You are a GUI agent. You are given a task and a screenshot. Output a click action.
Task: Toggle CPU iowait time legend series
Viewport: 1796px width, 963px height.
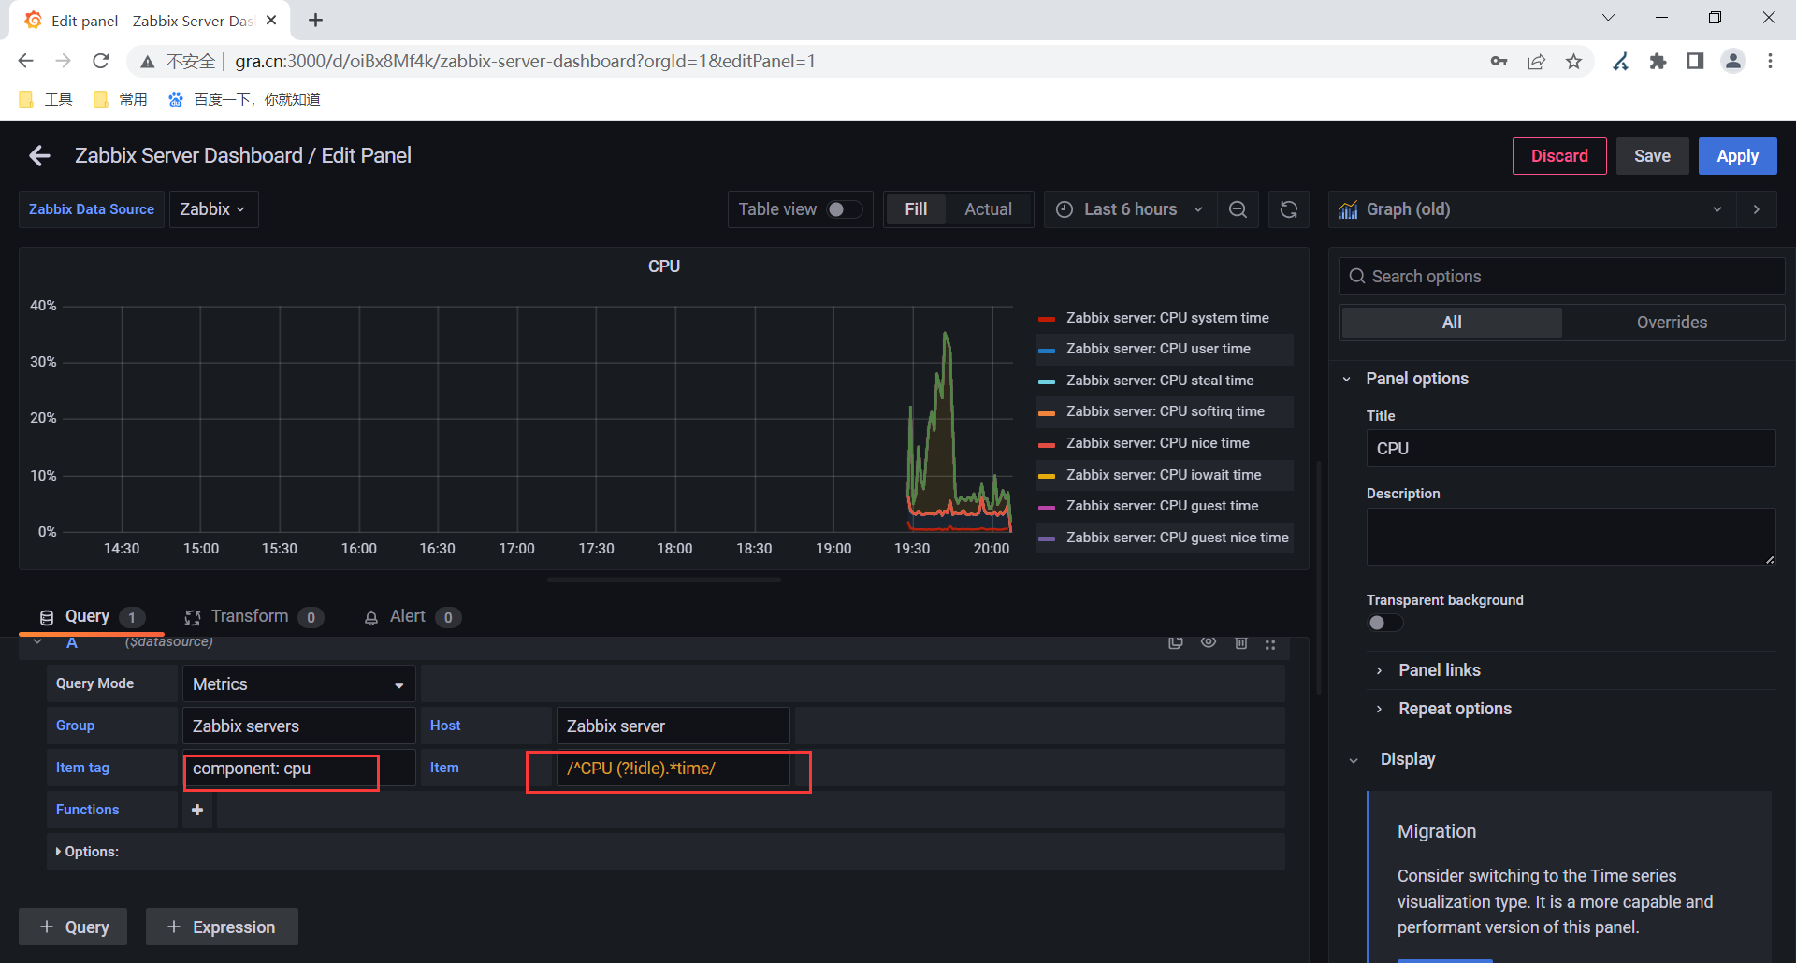click(1164, 475)
